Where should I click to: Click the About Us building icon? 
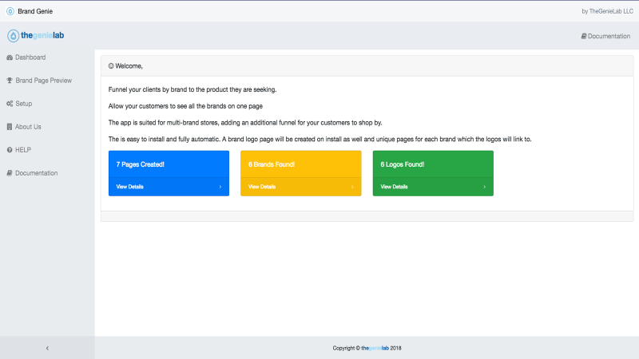tap(10, 127)
